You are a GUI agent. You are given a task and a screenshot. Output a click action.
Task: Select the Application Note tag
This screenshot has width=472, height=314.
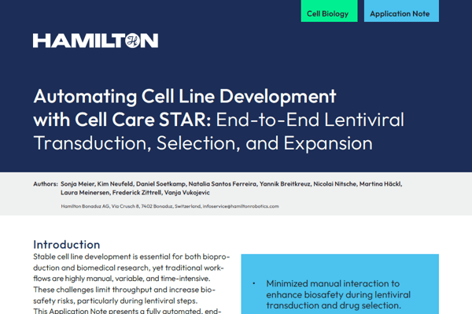click(401, 11)
